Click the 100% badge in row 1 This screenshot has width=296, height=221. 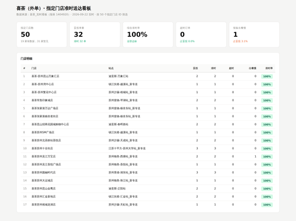(x=267, y=76)
